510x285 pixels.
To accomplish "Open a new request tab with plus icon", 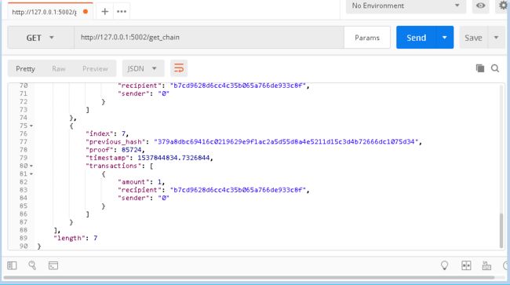I will pos(104,12).
